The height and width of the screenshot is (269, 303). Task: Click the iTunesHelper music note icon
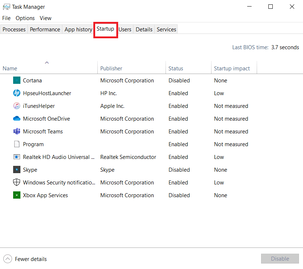(17, 106)
